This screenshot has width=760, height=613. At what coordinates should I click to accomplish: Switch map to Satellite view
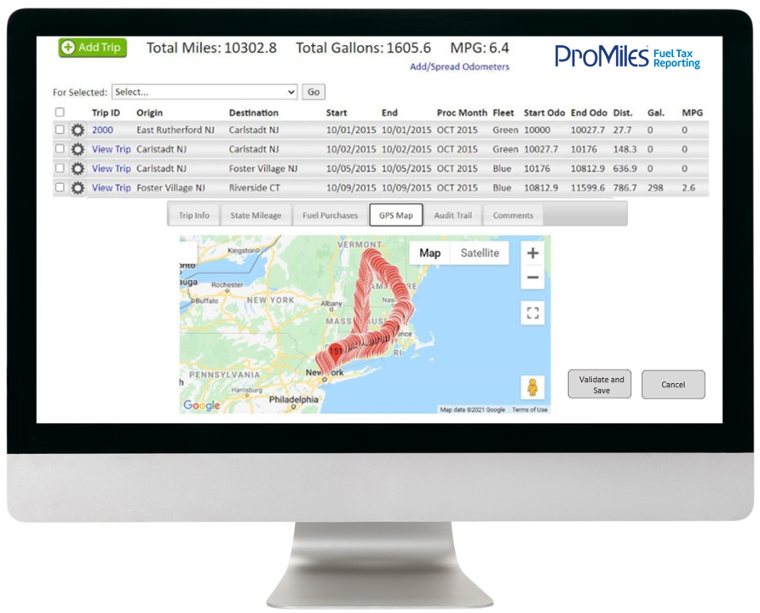tap(480, 253)
